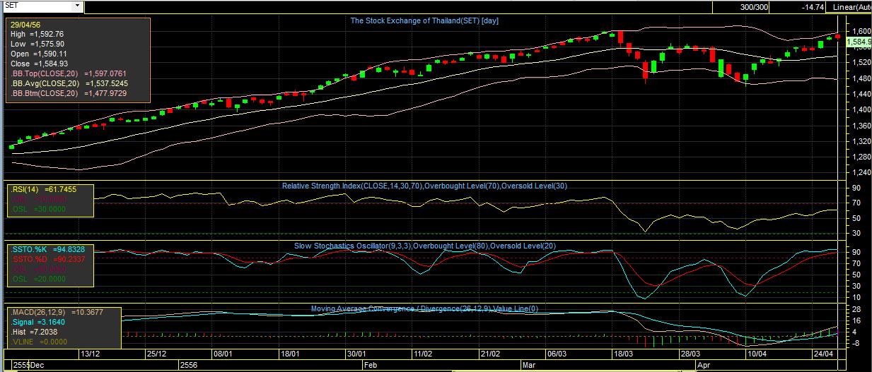Viewport: 872px width, 372px height.
Task: Click the Mar month label on timeline
Action: click(x=530, y=366)
